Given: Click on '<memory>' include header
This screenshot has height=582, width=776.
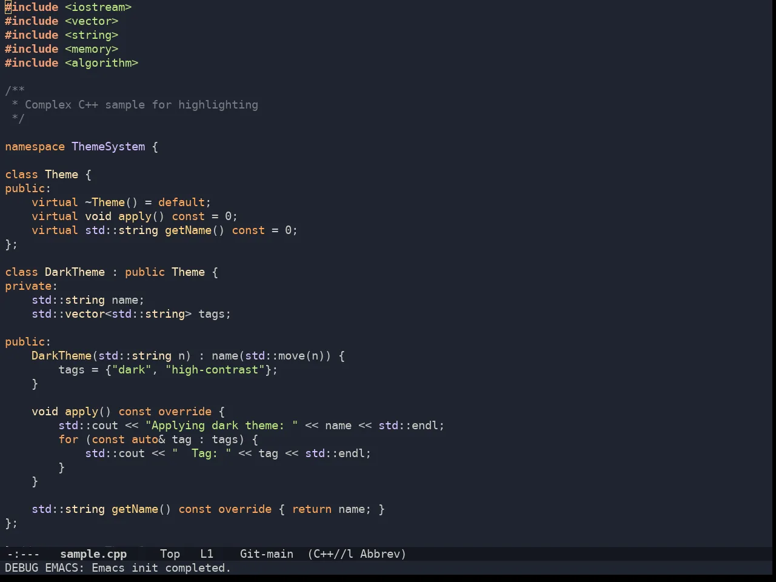Looking at the screenshot, I should [92, 49].
